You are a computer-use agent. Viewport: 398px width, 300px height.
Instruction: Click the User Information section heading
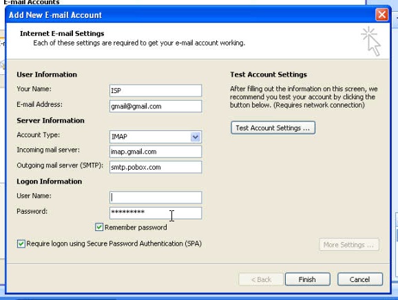click(47, 74)
